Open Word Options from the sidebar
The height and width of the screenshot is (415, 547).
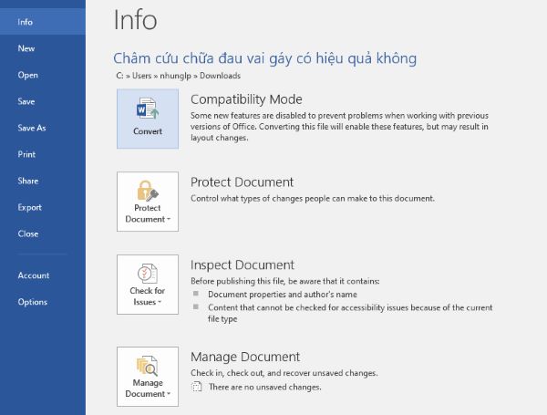coord(33,302)
